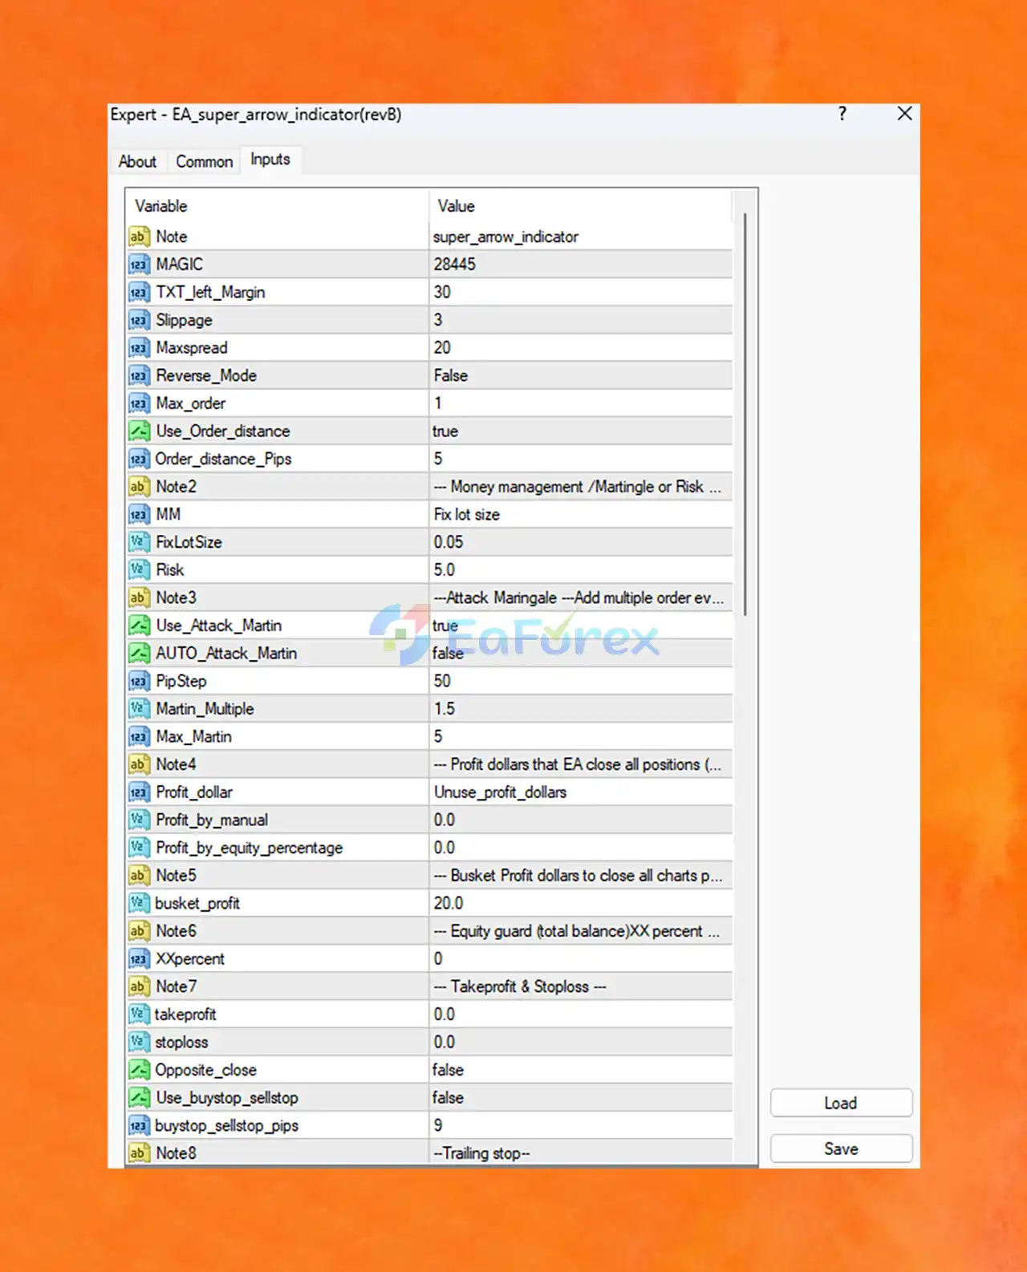Image resolution: width=1027 pixels, height=1272 pixels.
Task: Click the icon beside busket_profit
Action: point(140,903)
